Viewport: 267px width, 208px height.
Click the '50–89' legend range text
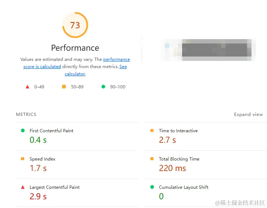click(77, 87)
